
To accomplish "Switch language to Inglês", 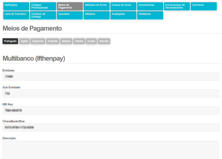I will [x=24, y=41].
